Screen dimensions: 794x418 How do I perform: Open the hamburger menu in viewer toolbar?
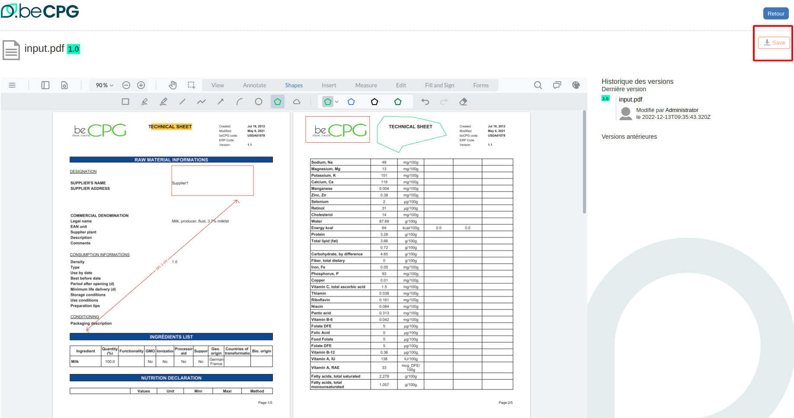click(12, 85)
